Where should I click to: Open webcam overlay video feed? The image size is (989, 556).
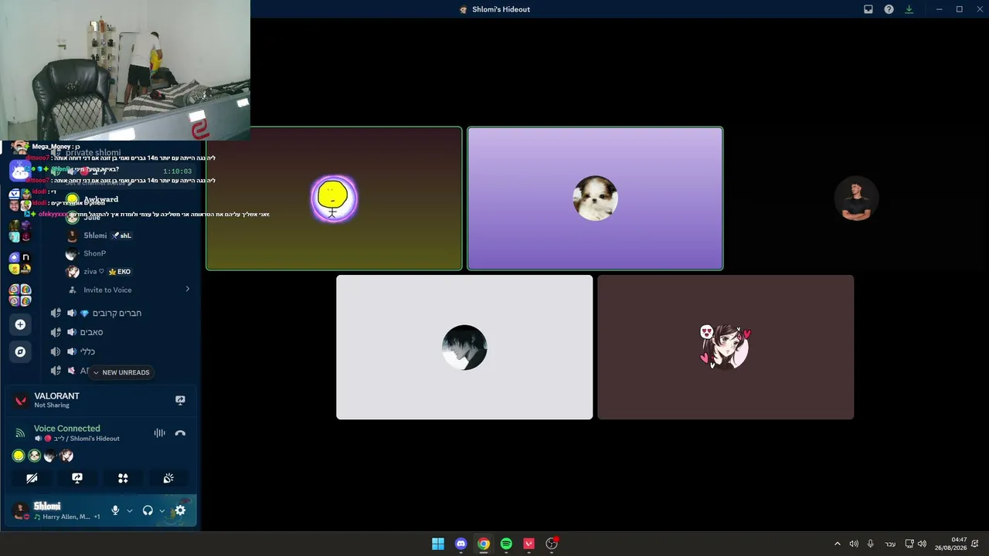[125, 70]
